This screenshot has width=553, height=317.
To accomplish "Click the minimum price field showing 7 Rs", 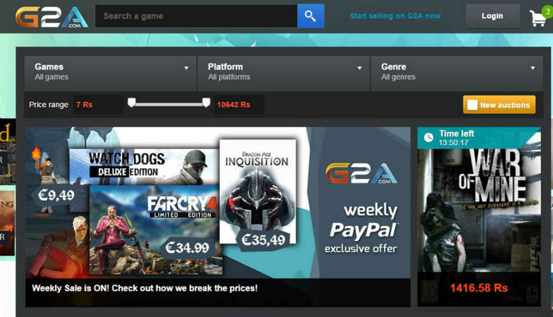I will tap(98, 104).
